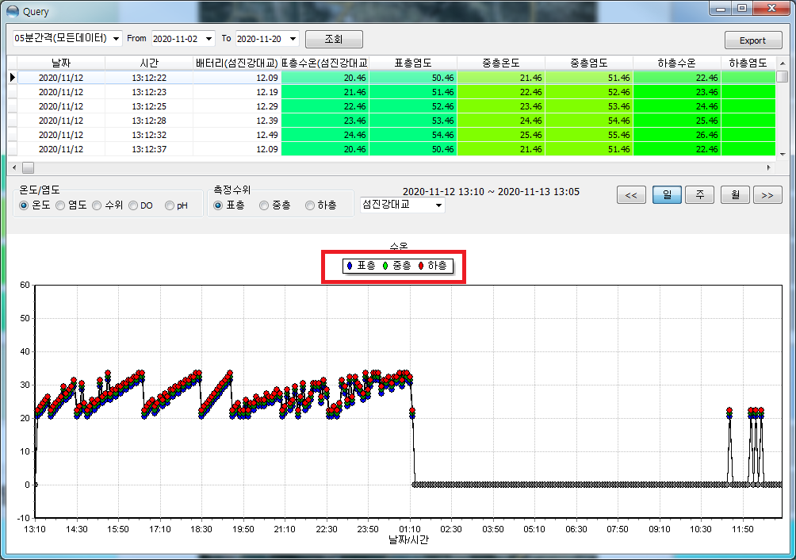Click the 하층수온 column header
The height and width of the screenshot is (560, 796).
coord(677,63)
